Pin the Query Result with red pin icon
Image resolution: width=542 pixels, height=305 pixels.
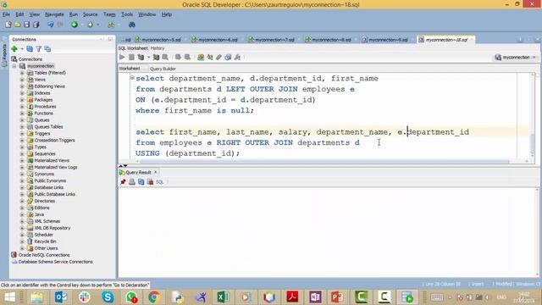[x=123, y=182]
